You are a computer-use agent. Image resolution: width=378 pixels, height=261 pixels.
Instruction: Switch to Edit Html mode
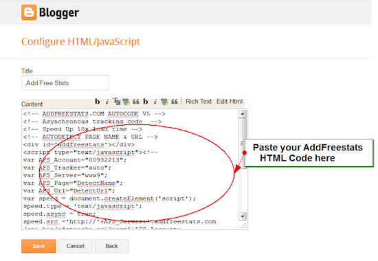(230, 102)
